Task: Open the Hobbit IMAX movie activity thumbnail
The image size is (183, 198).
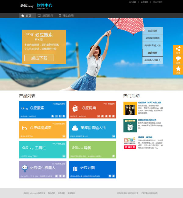Action: click(130, 108)
